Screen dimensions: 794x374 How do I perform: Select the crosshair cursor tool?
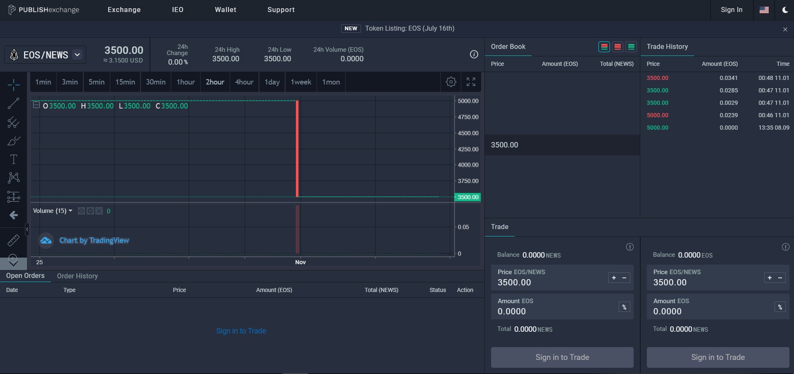(13, 85)
